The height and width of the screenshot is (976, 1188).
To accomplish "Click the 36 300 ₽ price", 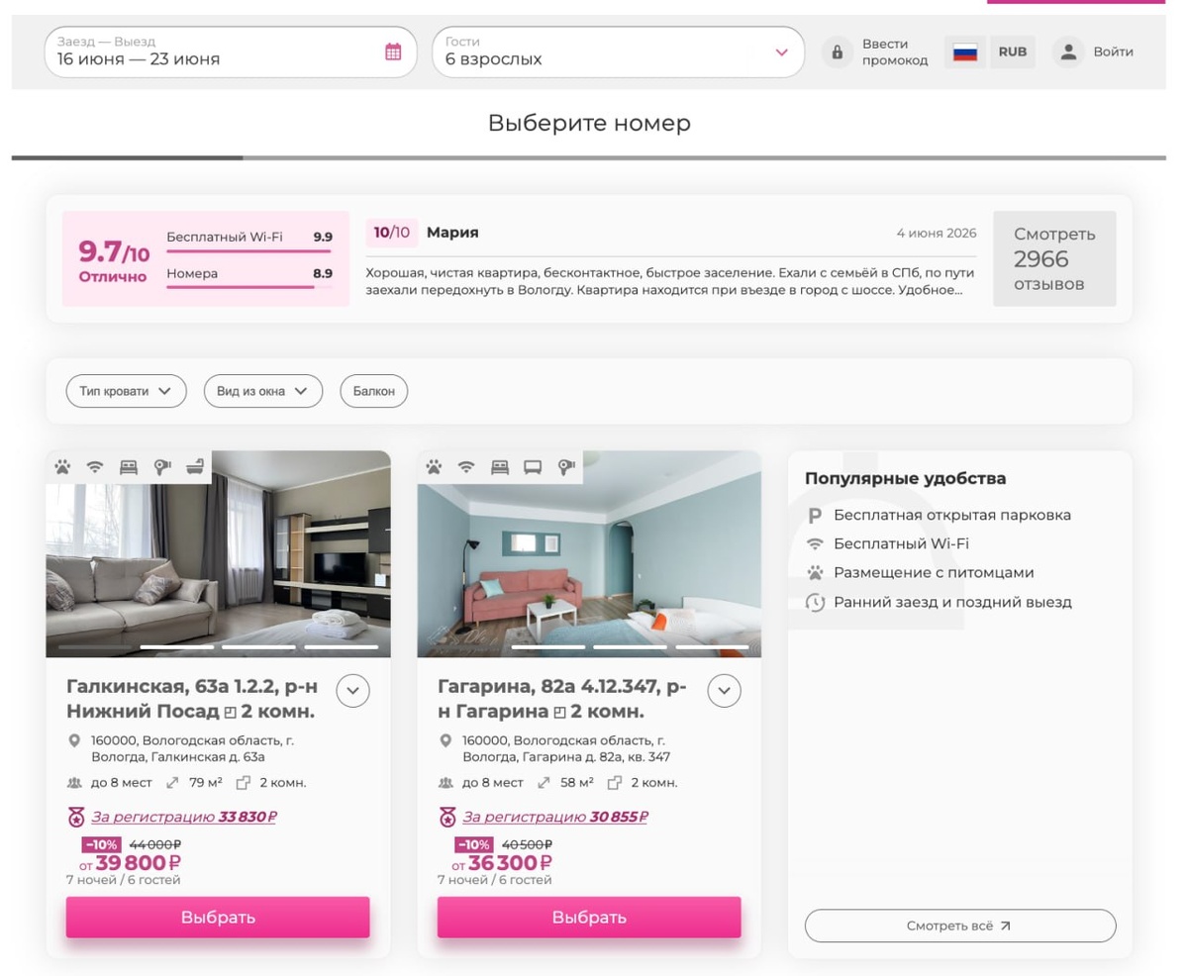I will pos(509,863).
